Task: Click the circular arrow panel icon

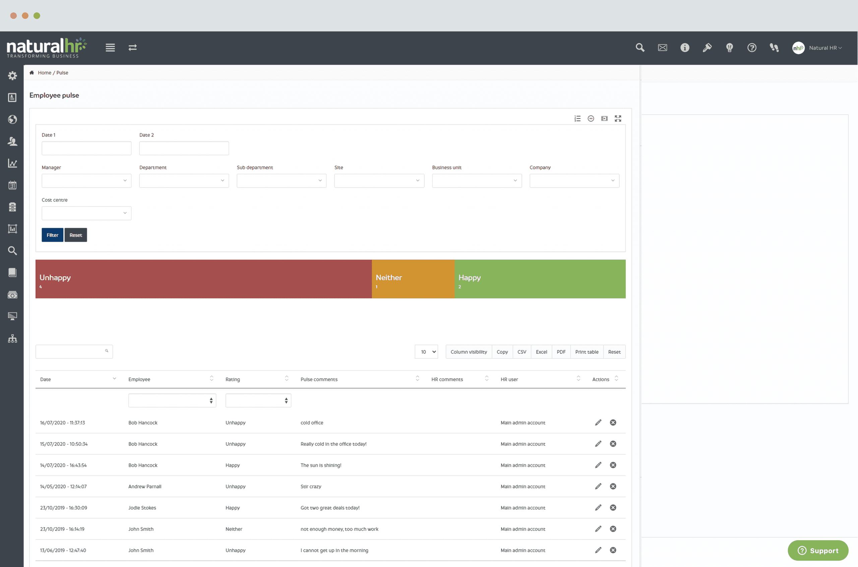Action: tap(591, 119)
